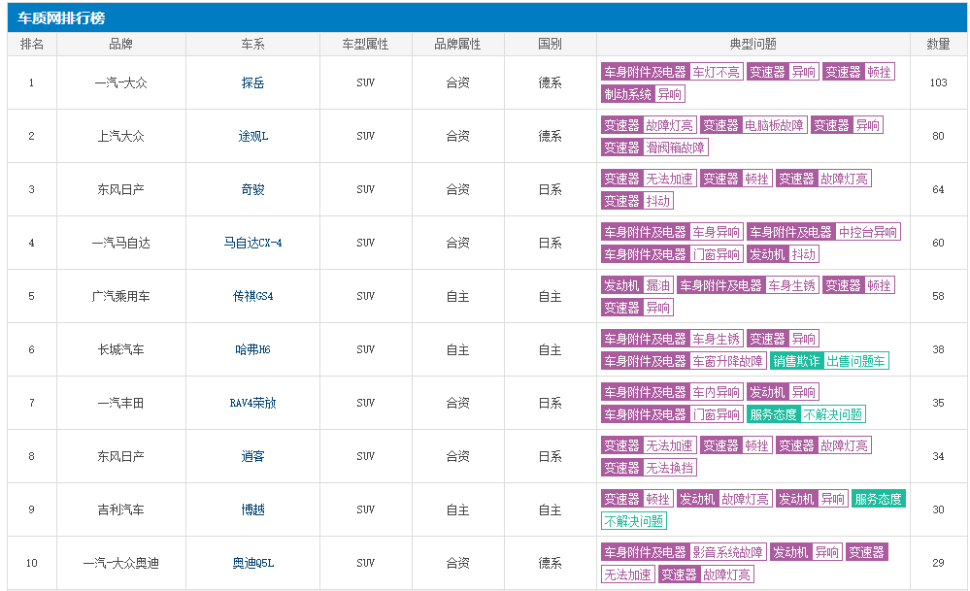Select the green 不解决问题 tag in 博越 row
The image size is (970, 591).
click(633, 522)
